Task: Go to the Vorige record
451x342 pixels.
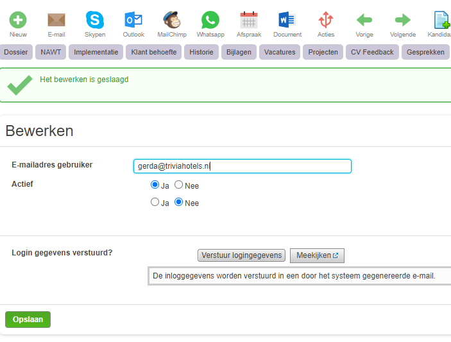Action: coord(364,20)
